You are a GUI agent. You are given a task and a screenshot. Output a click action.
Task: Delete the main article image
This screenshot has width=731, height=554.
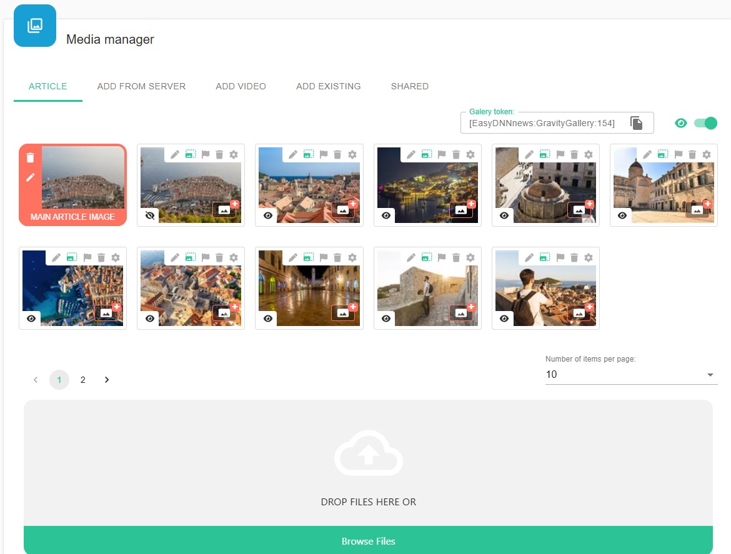pos(30,158)
